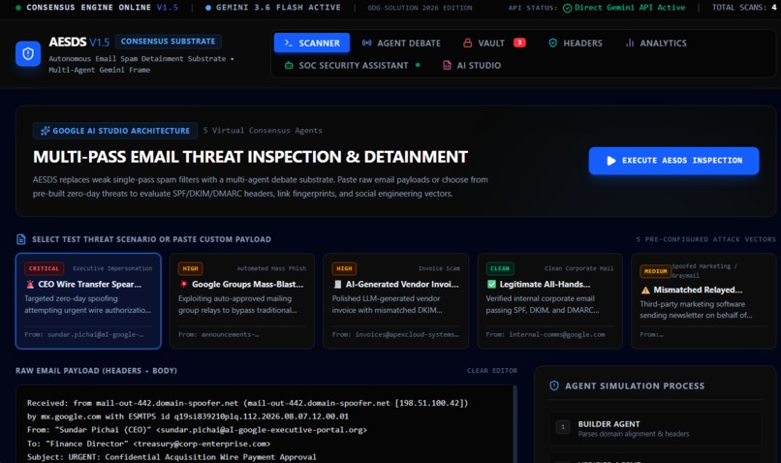This screenshot has width=781, height=463.
Task: Open the Analytics tab
Action: [656, 43]
